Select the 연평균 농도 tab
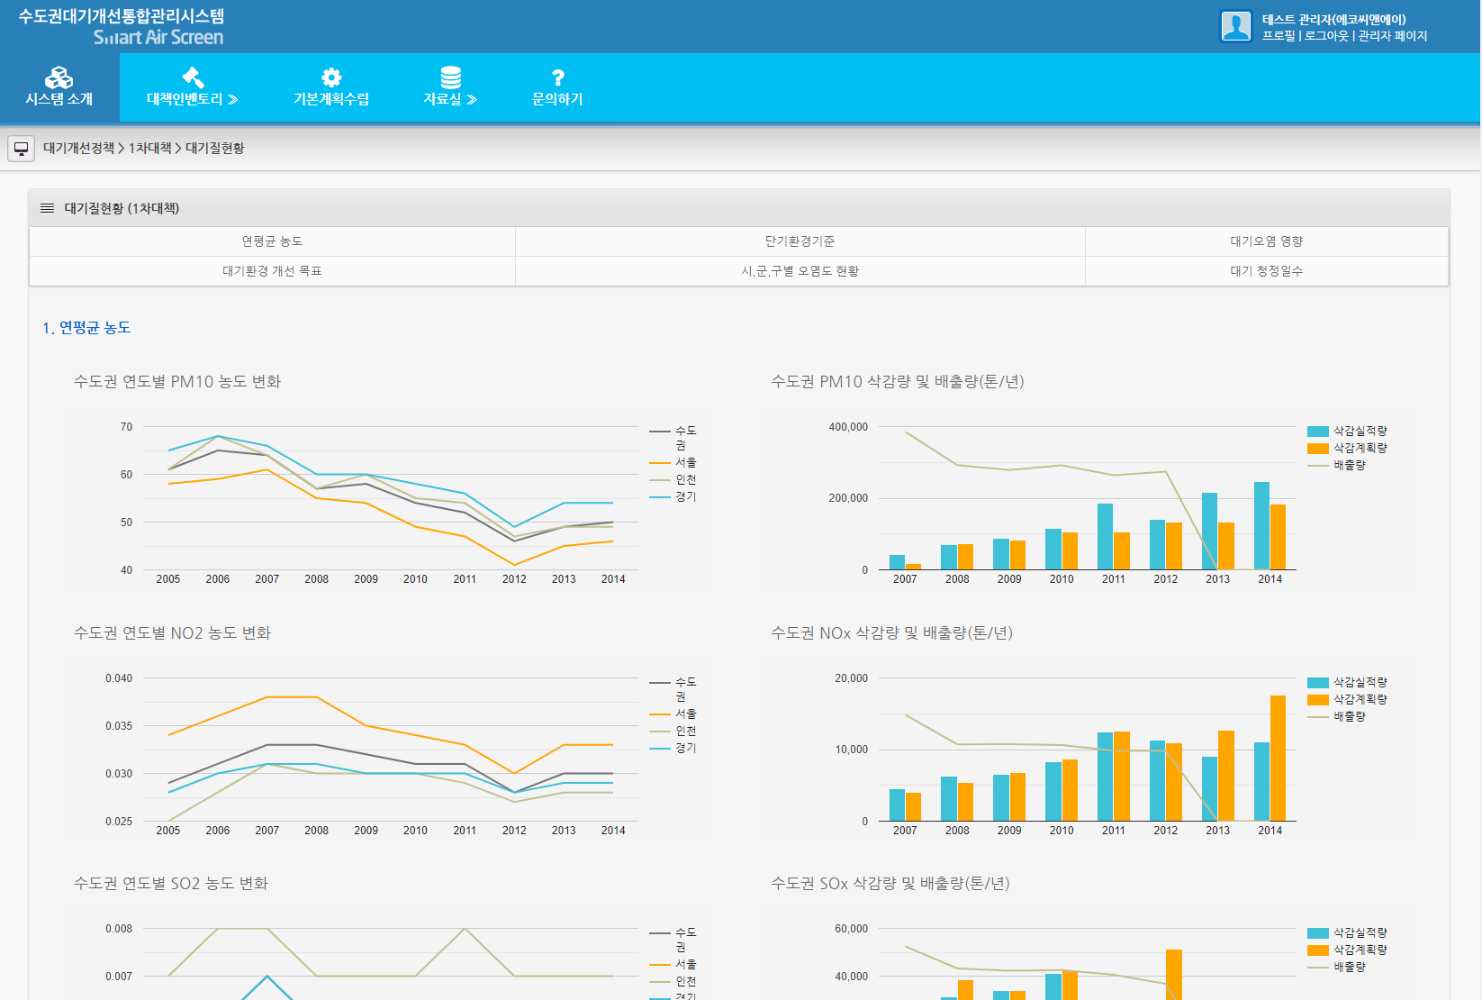1482x1000 pixels. tap(272, 241)
